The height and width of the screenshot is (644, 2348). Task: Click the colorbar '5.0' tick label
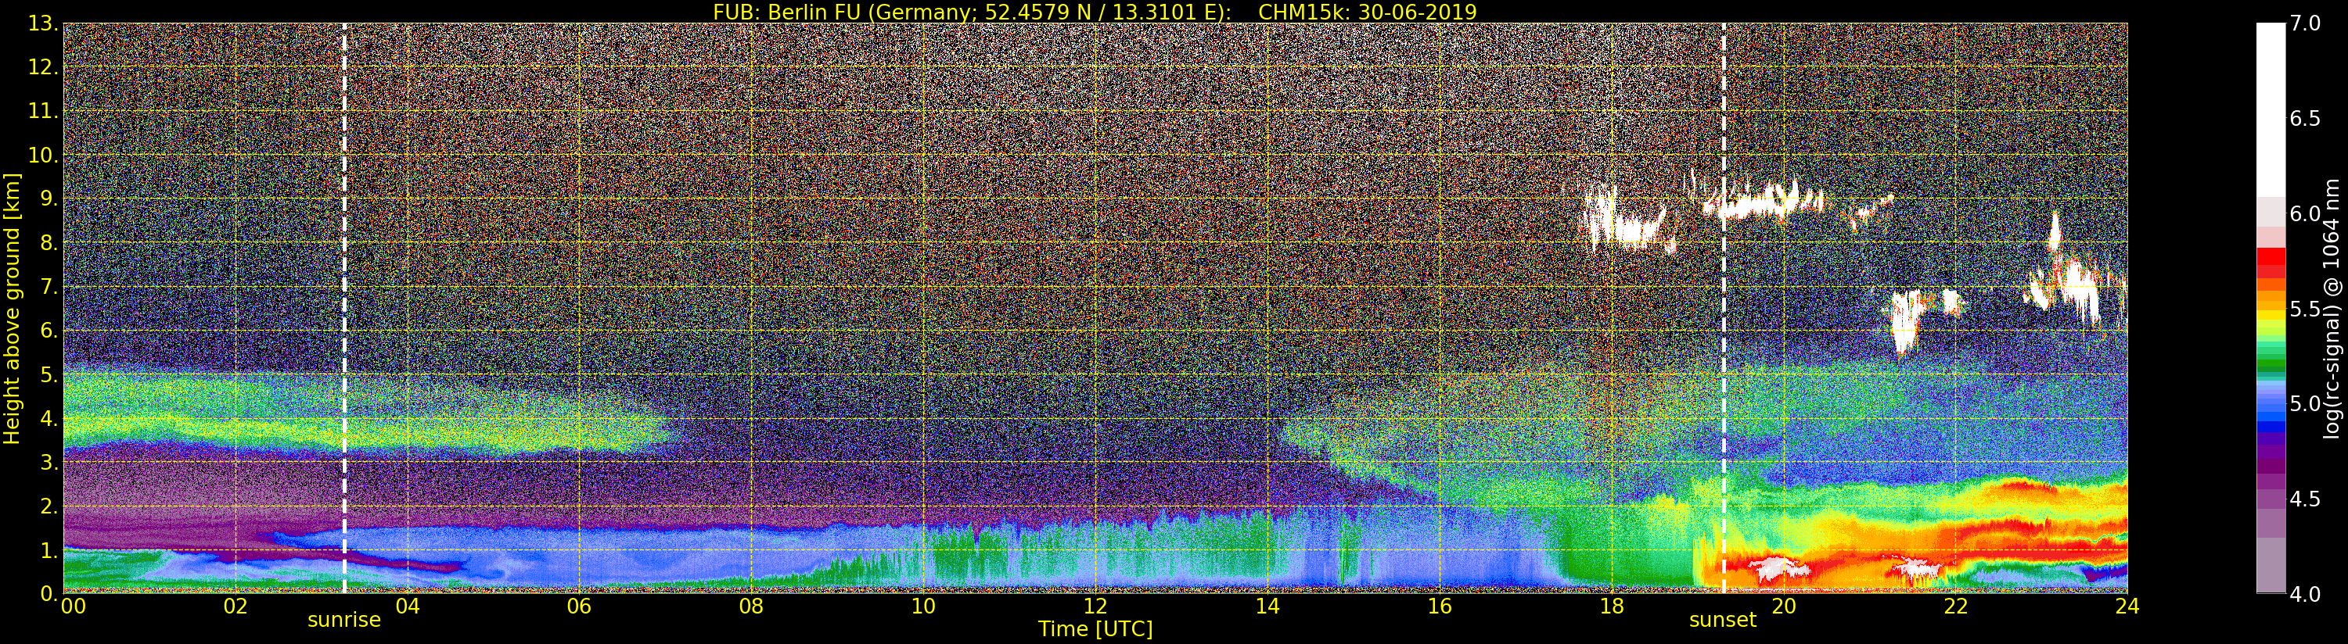(2305, 403)
